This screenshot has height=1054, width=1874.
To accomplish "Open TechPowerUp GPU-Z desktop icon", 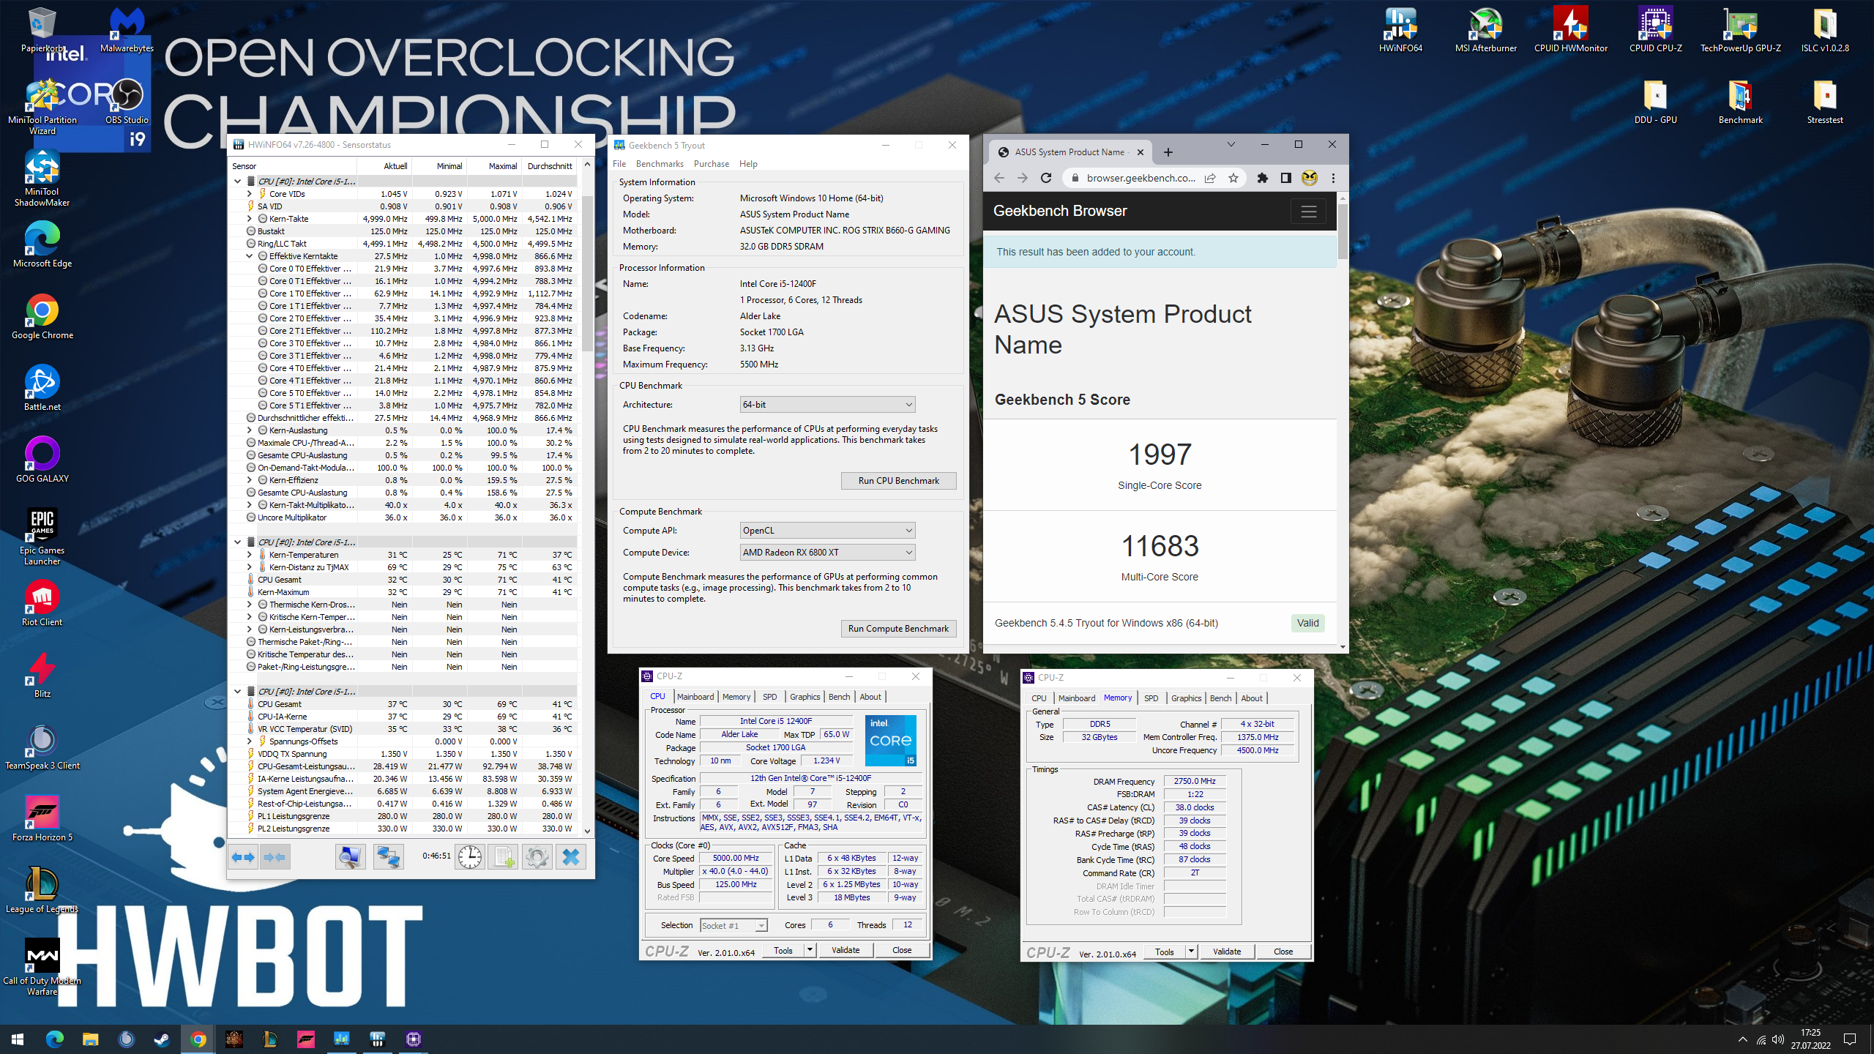I will coord(1740,31).
